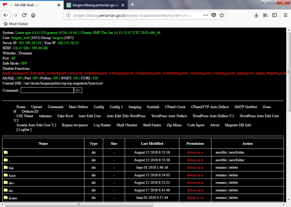Viewport: 291px width, 207px height.
Task: Open the Mass Deface menu link
Action: 78,107
